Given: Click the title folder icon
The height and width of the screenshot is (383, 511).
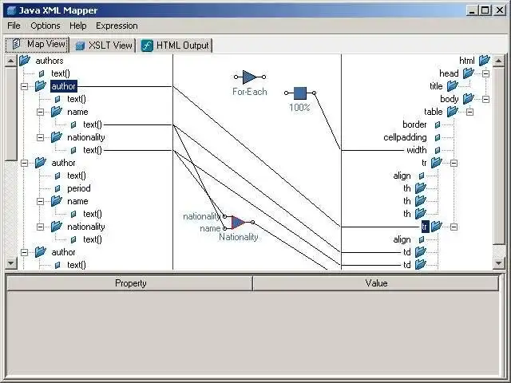Looking at the screenshot, I should pyautogui.click(x=453, y=86).
